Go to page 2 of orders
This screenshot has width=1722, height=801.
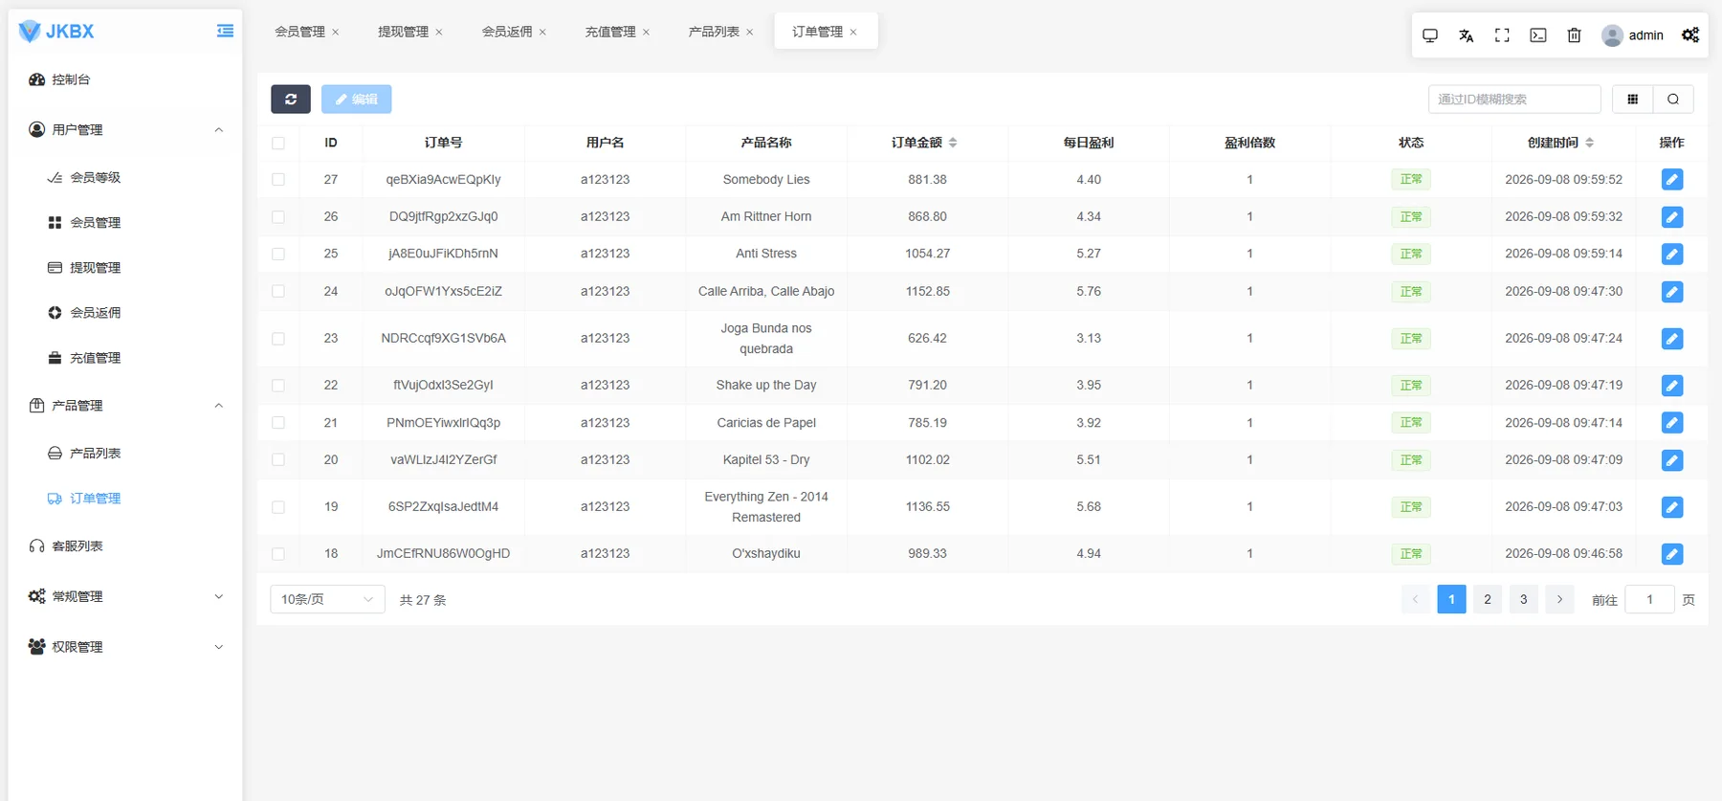(x=1487, y=599)
